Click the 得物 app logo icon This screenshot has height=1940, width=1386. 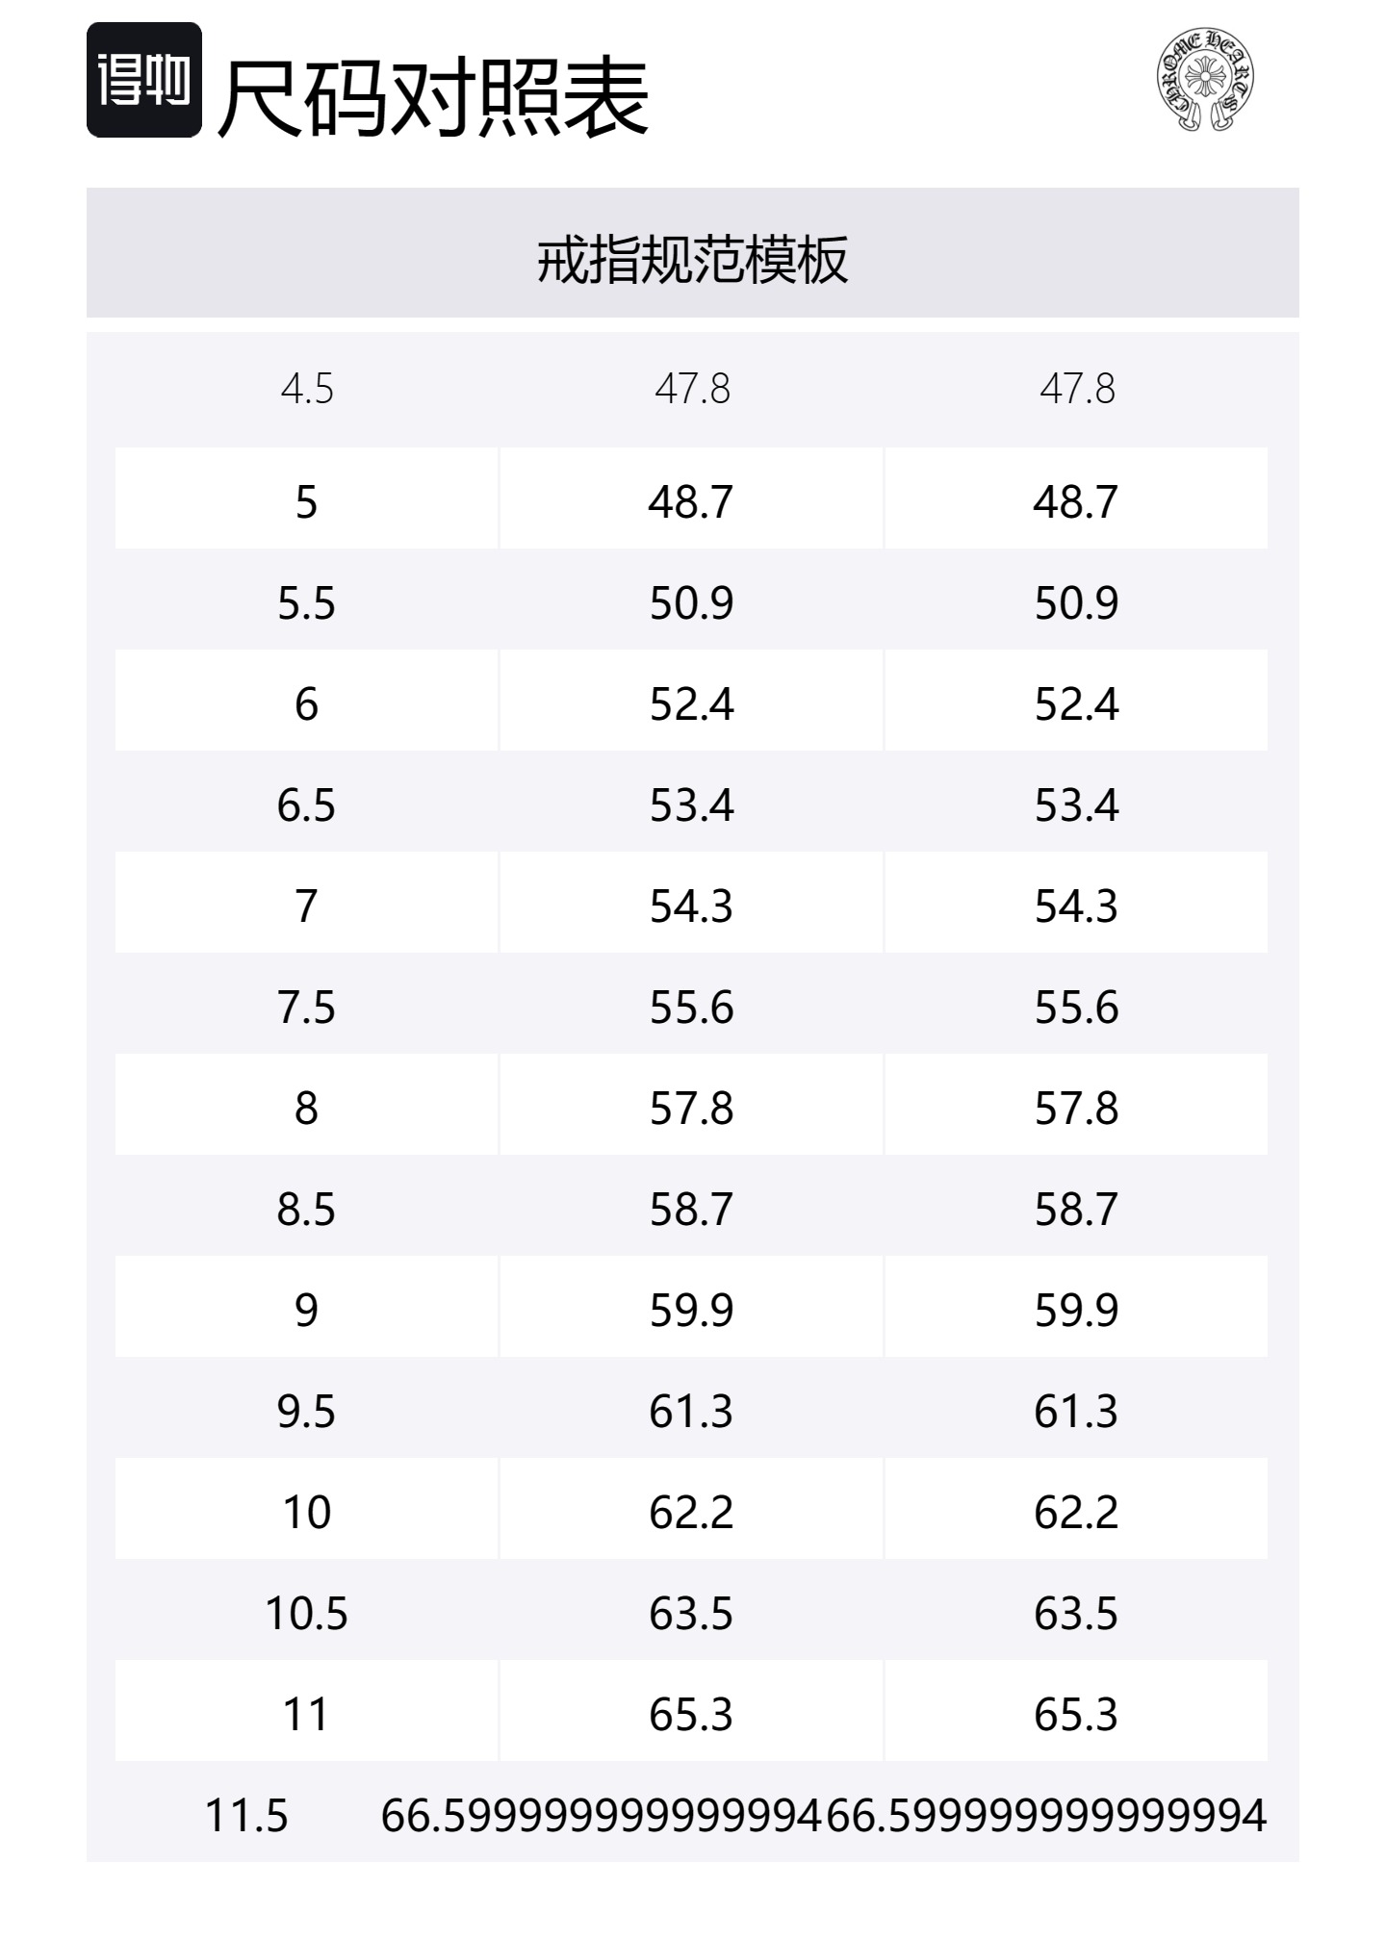(x=144, y=80)
